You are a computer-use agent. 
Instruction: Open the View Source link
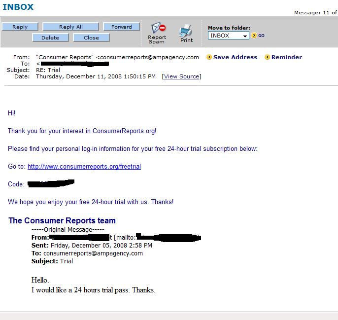pyautogui.click(x=181, y=76)
